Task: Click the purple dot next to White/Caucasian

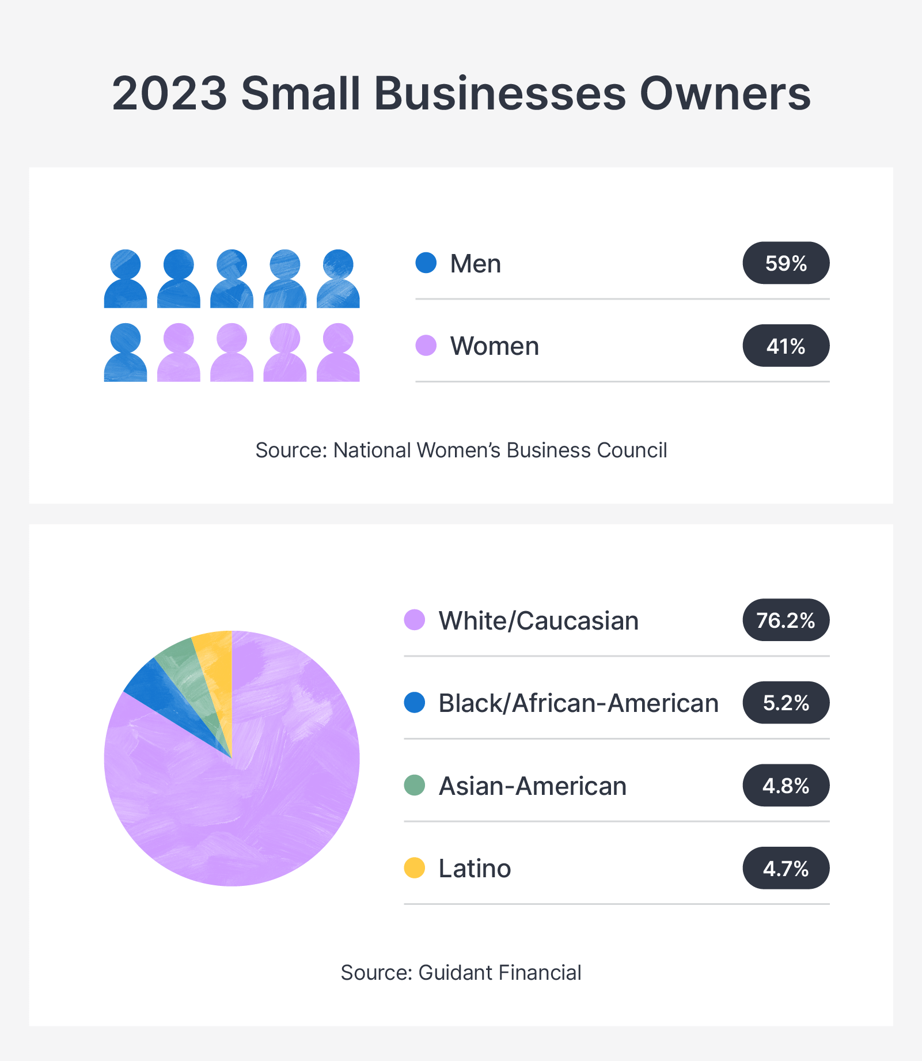Action: [x=415, y=620]
